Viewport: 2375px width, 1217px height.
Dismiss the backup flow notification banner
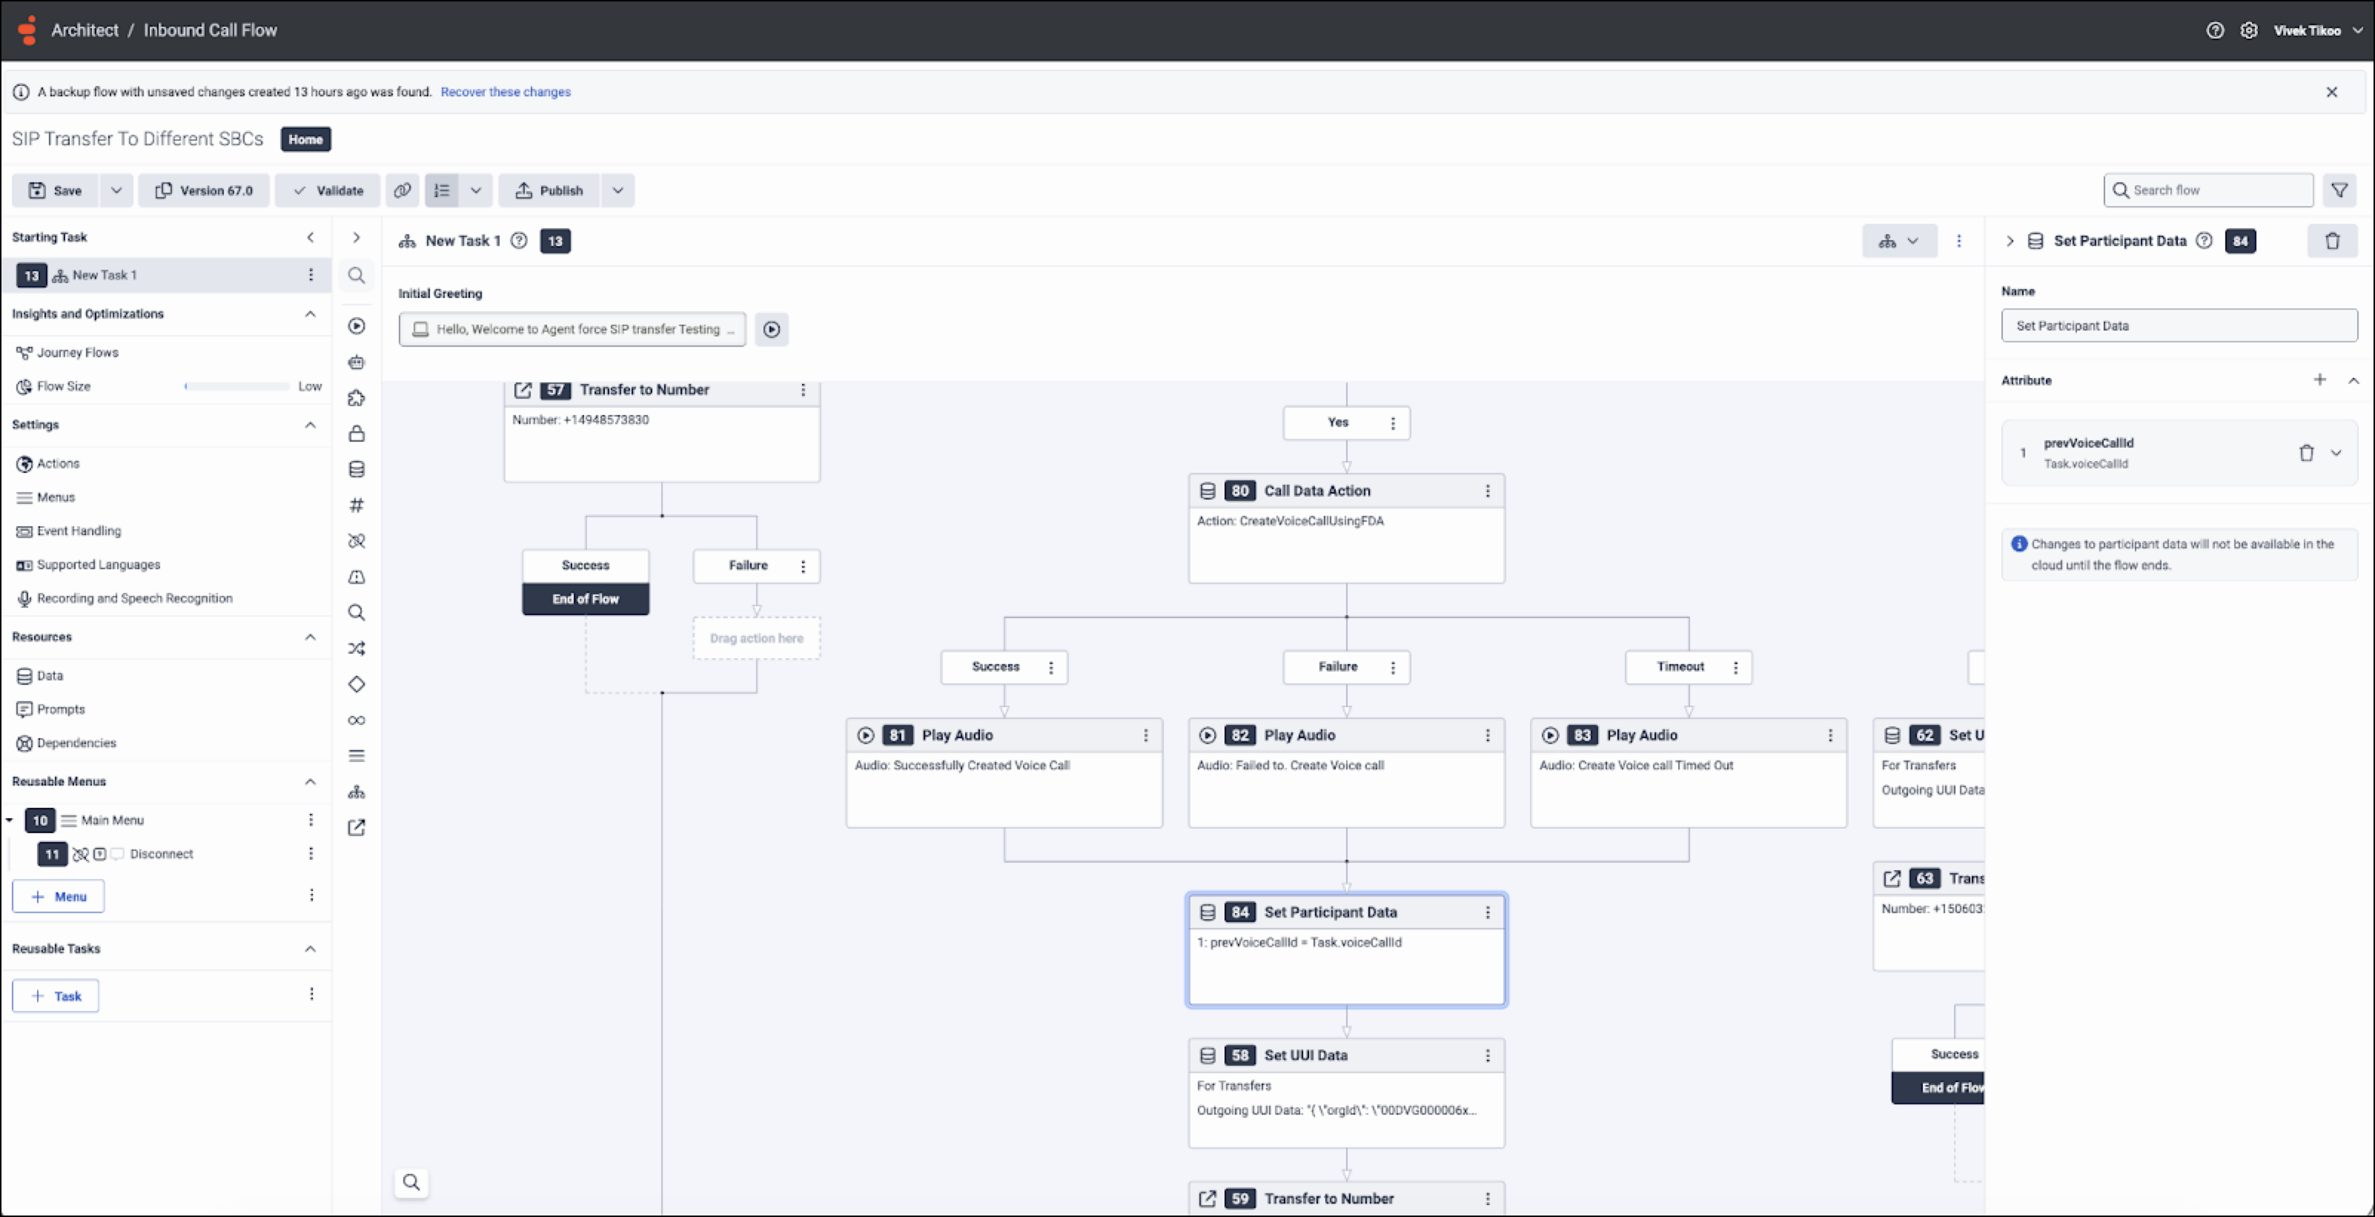point(2331,92)
